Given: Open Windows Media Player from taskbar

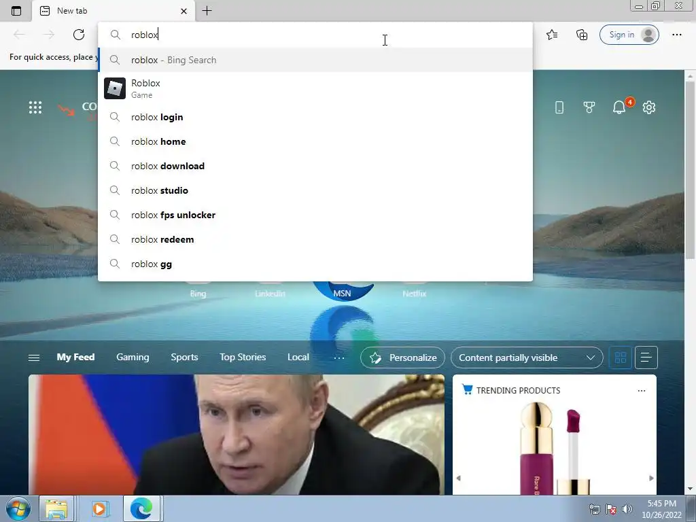Looking at the screenshot, I should (x=100, y=508).
